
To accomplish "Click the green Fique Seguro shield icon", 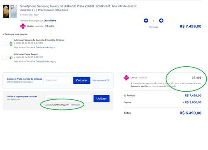I will tap(11, 58).
